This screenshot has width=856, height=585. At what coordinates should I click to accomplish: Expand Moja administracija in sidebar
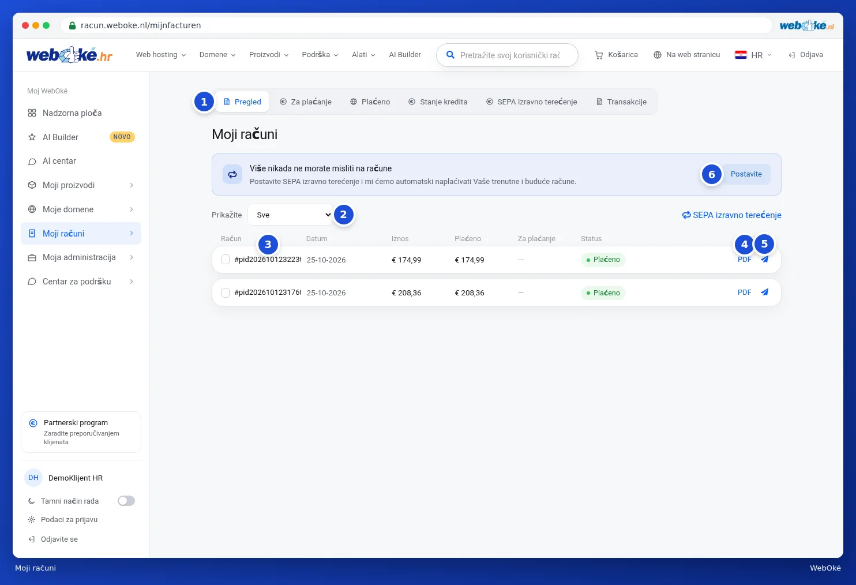coord(132,257)
